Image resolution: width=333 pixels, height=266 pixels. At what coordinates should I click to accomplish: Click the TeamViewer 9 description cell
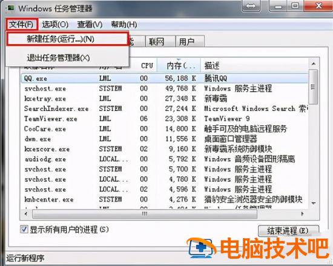pyautogui.click(x=227, y=119)
